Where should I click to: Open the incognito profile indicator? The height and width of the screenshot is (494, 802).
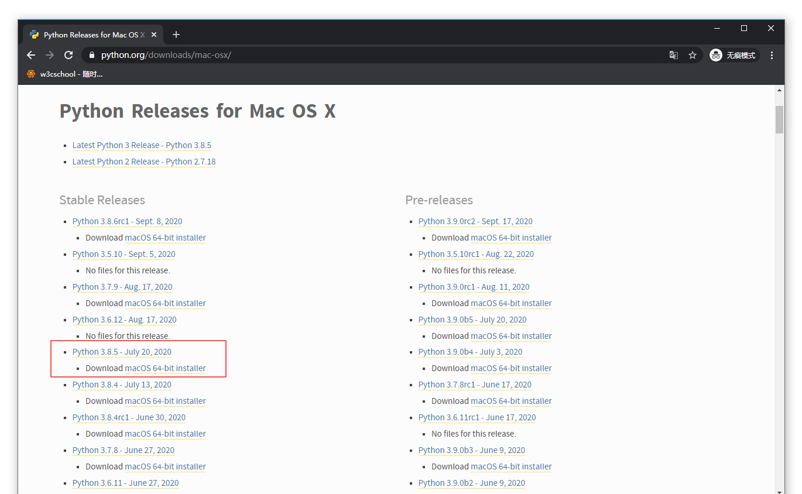point(734,55)
